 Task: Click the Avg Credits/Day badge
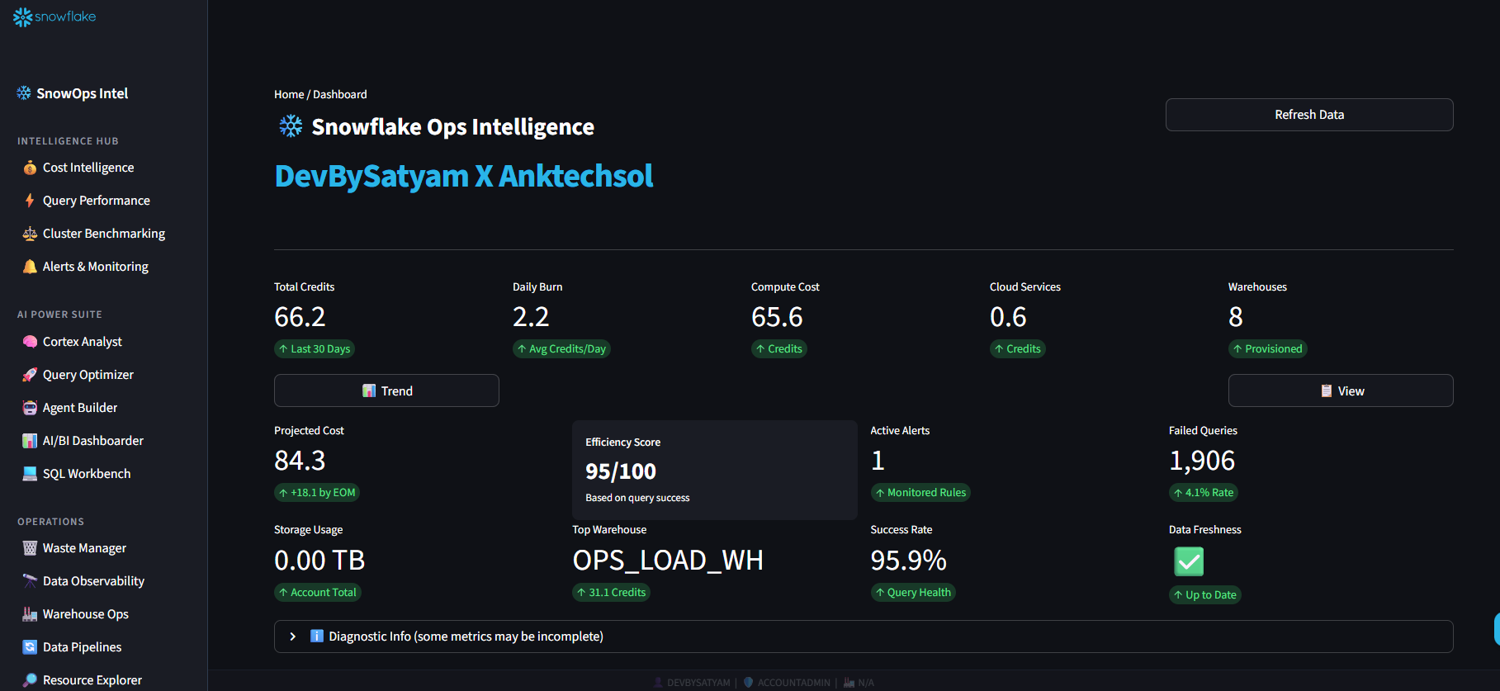coord(561,349)
